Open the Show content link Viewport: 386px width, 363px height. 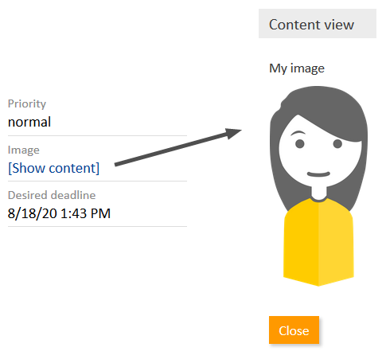[x=54, y=168]
